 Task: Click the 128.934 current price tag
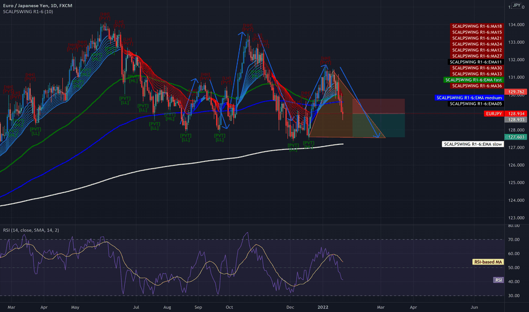click(515, 113)
